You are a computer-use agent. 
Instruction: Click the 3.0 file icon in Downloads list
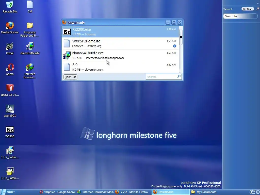(67, 67)
